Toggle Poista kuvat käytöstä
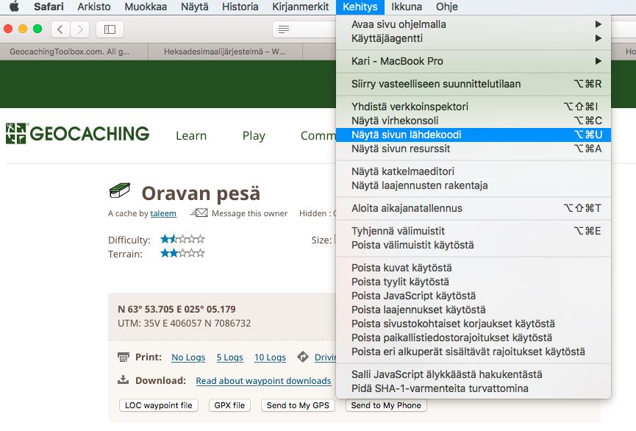 point(474,268)
